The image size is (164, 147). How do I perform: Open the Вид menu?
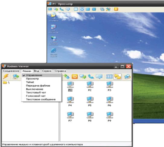(x=37, y=71)
